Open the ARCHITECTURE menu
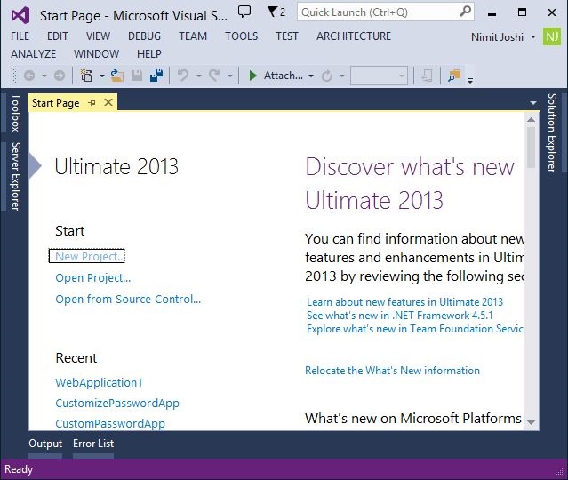The image size is (568, 480). [x=354, y=36]
